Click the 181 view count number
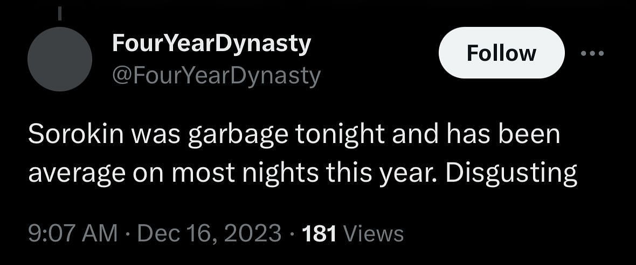The image size is (636, 265). (320, 233)
